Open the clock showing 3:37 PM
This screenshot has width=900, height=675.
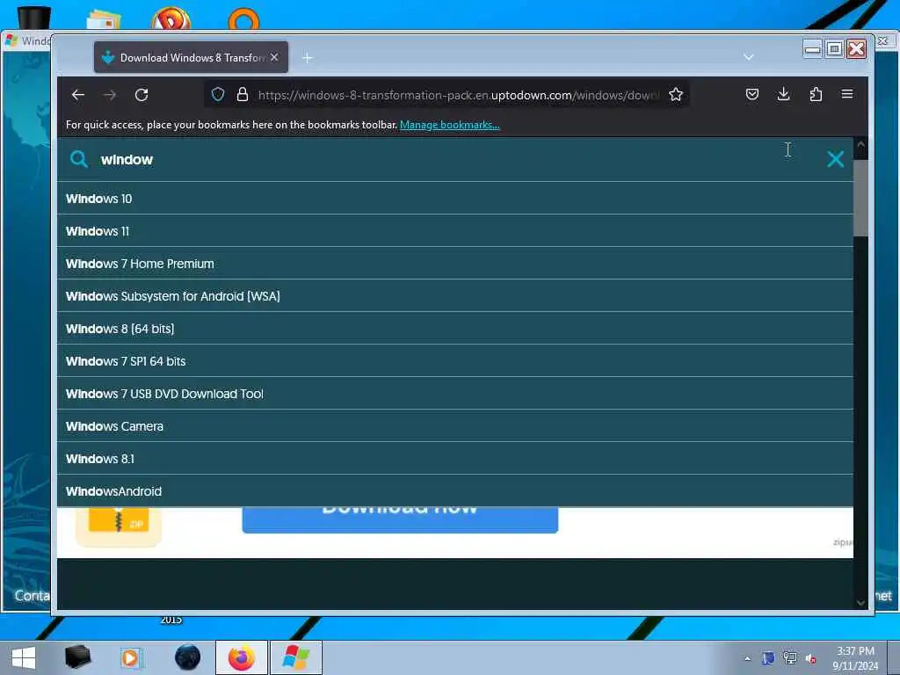click(x=855, y=658)
